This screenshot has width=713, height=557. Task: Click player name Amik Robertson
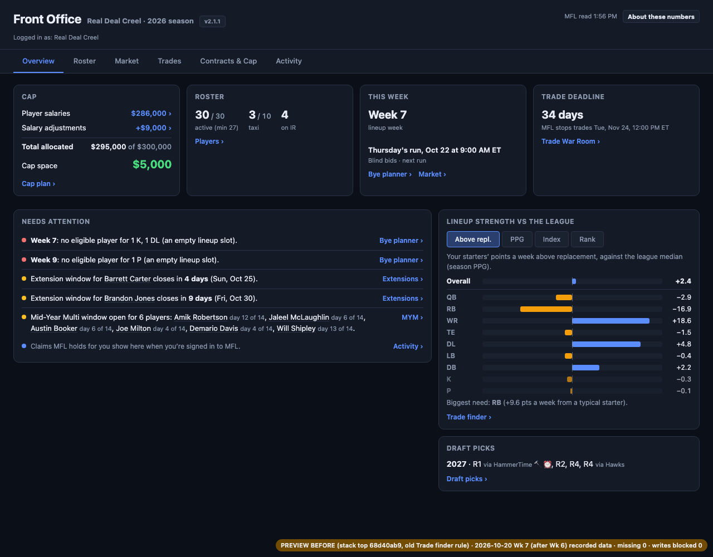(x=201, y=317)
